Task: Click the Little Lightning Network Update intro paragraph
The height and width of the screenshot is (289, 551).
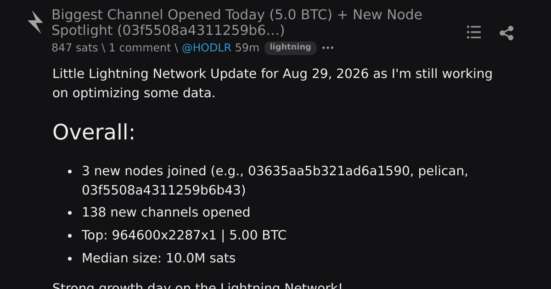Action: pos(272,83)
